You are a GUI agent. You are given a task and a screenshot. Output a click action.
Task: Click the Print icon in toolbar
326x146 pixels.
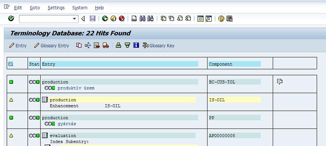click(x=134, y=19)
